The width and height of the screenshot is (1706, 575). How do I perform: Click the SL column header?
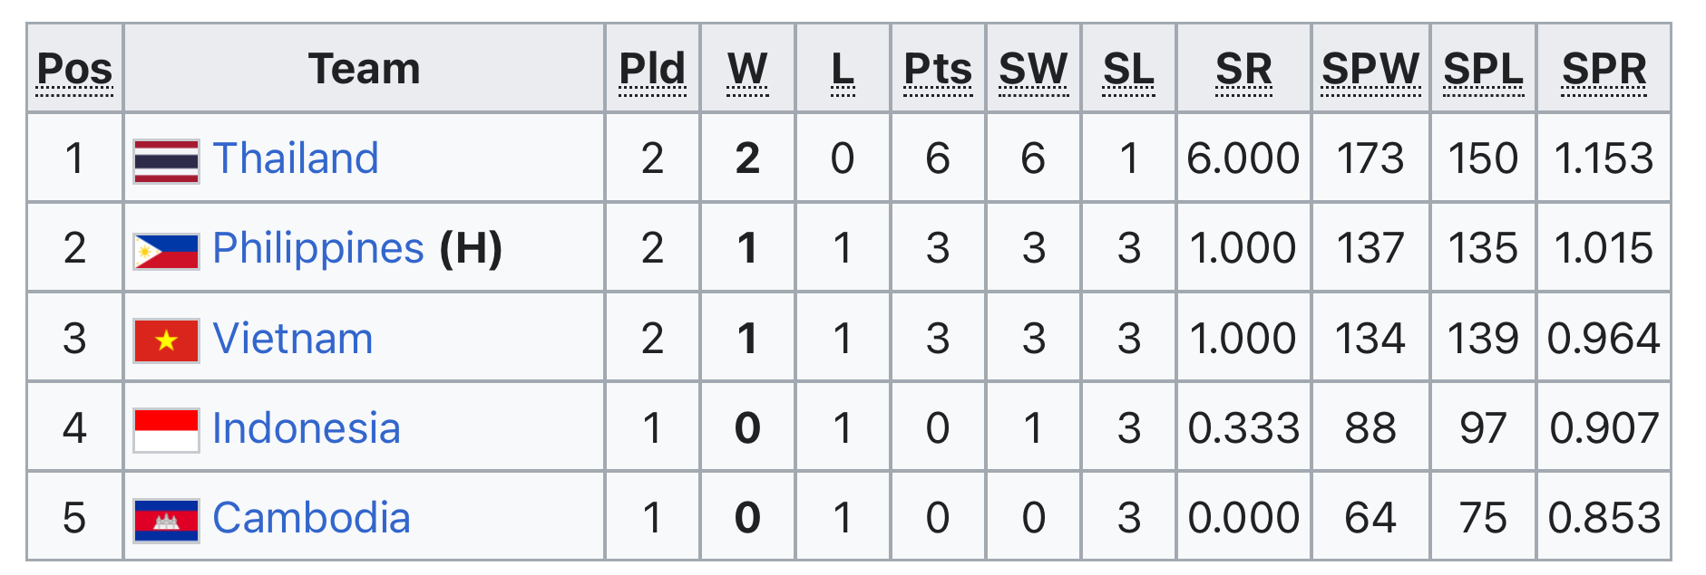pyautogui.click(x=1128, y=70)
